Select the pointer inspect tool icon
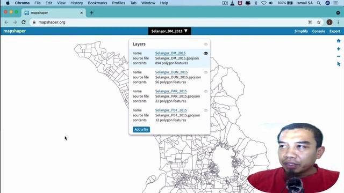This screenshot has width=344, height=193. point(339,64)
